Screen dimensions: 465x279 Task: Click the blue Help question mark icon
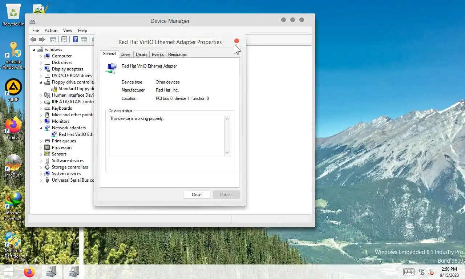[76, 40]
